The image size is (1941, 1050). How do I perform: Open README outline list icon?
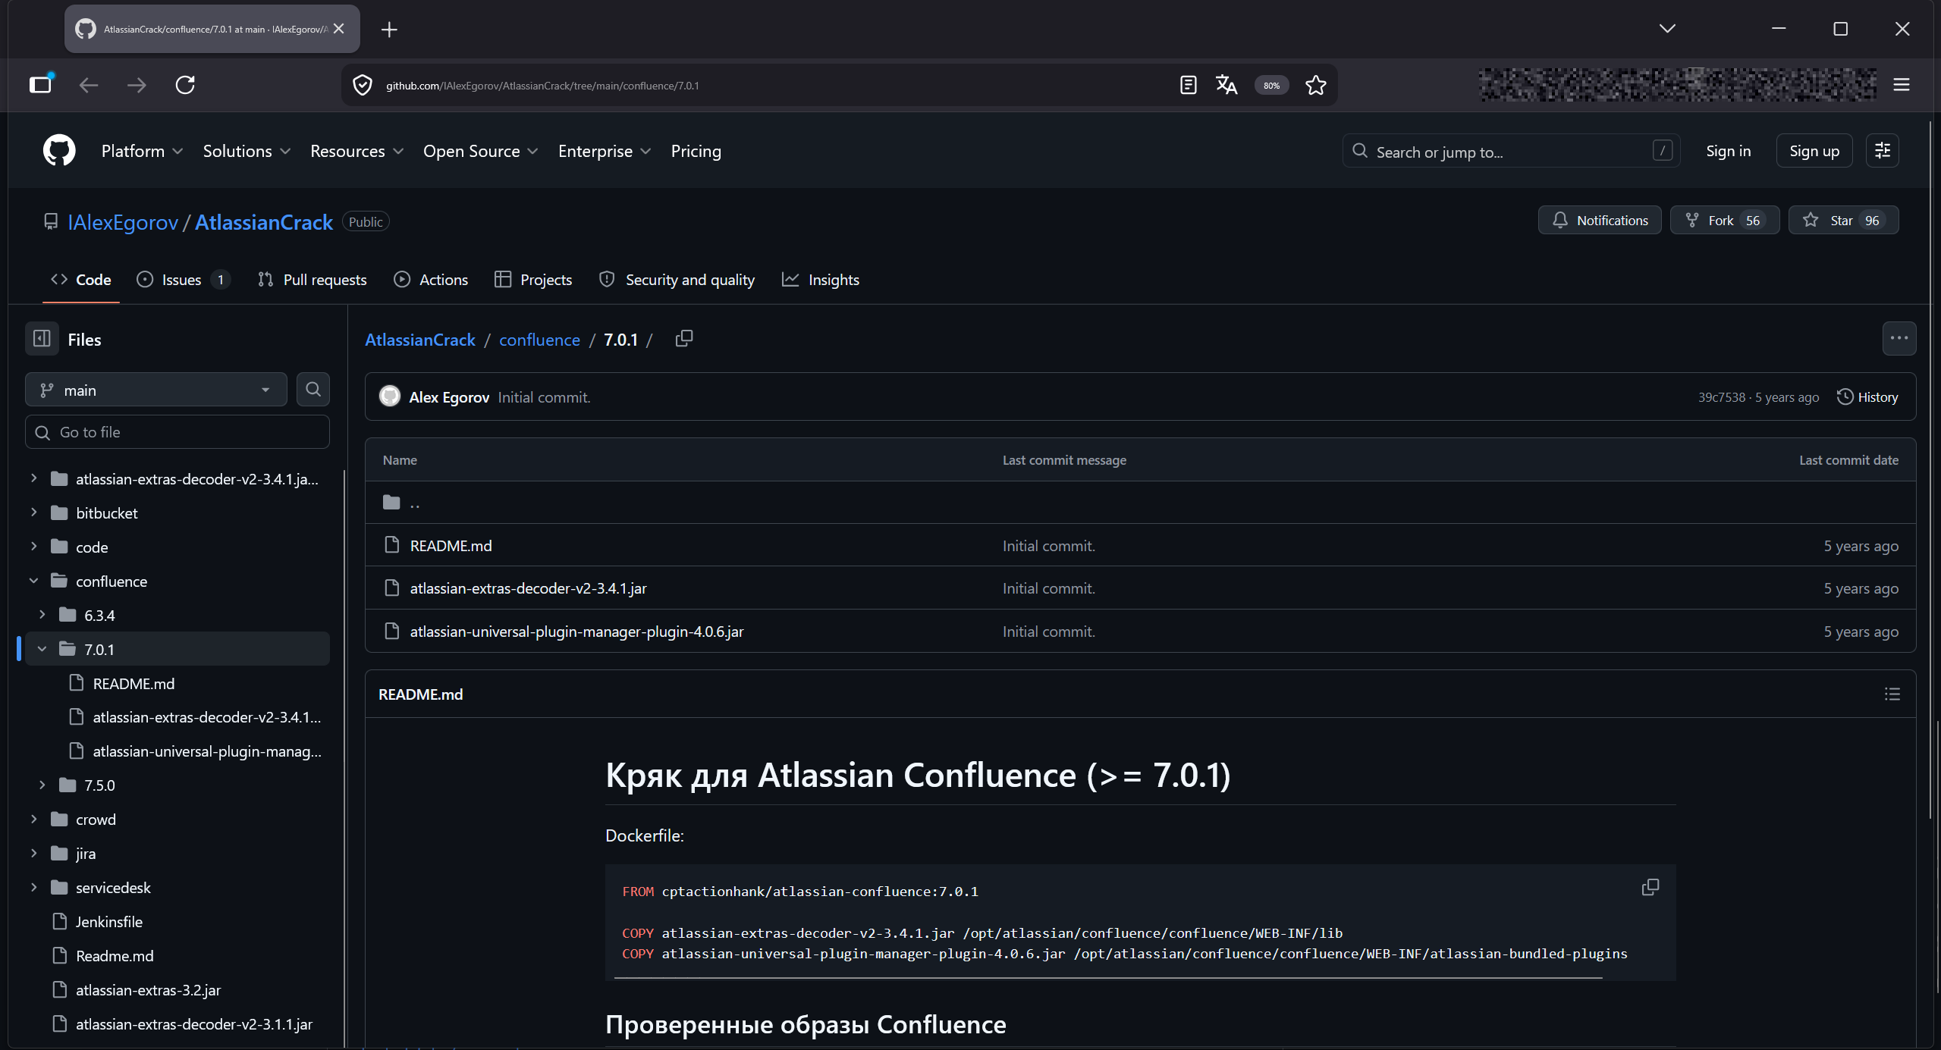tap(1892, 694)
